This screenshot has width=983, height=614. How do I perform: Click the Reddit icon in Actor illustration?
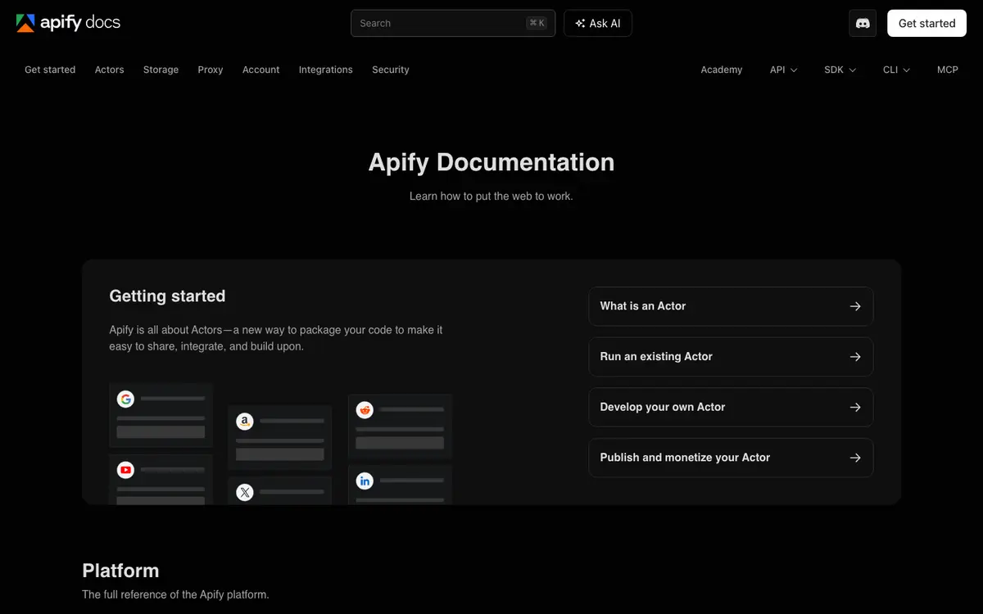[x=365, y=409]
